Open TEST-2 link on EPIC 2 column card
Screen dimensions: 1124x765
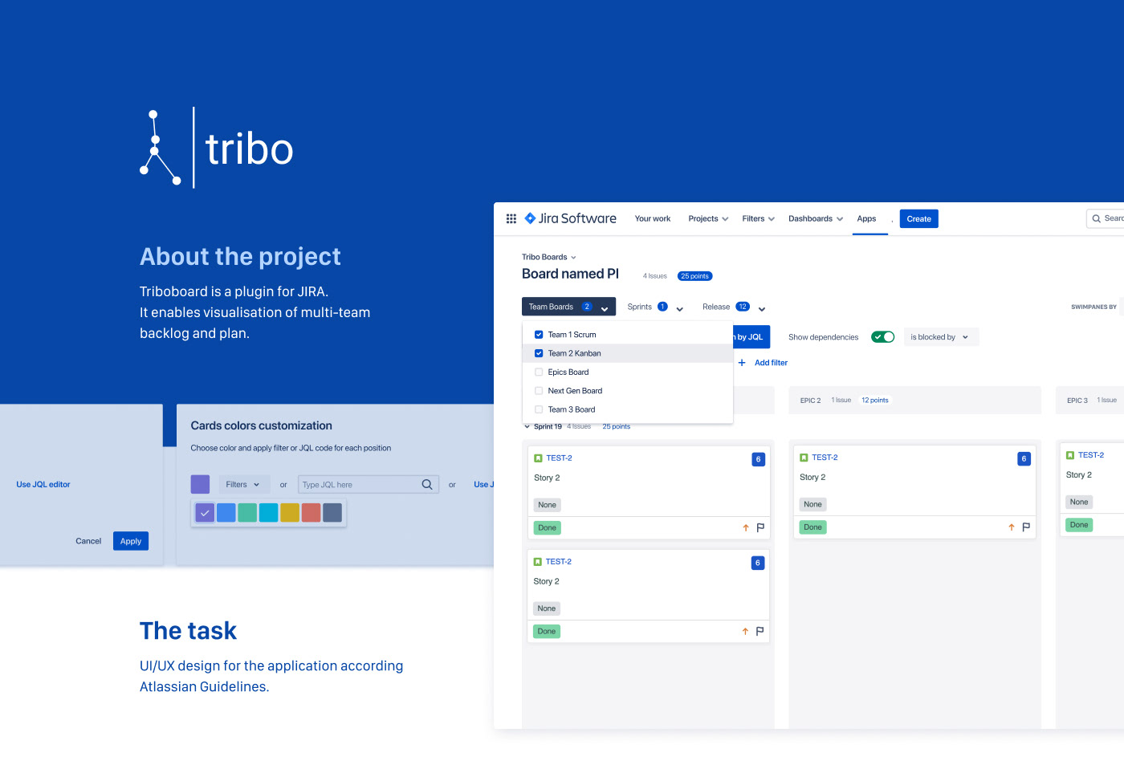[x=825, y=458]
